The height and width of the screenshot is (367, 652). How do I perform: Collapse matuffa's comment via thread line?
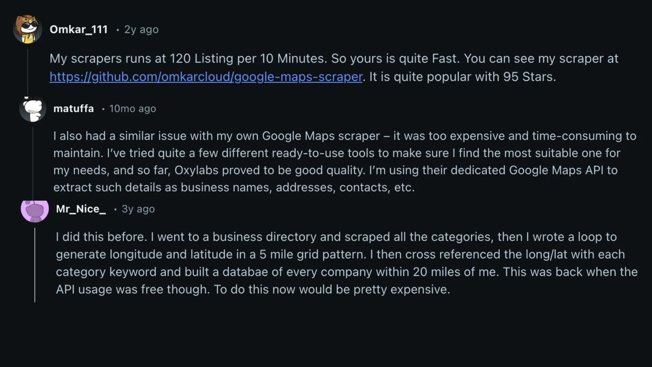pyautogui.click(x=33, y=160)
